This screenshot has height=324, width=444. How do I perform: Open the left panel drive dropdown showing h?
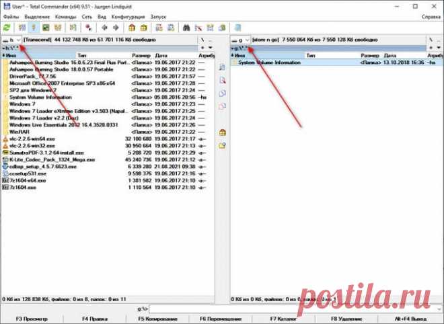(x=11, y=40)
